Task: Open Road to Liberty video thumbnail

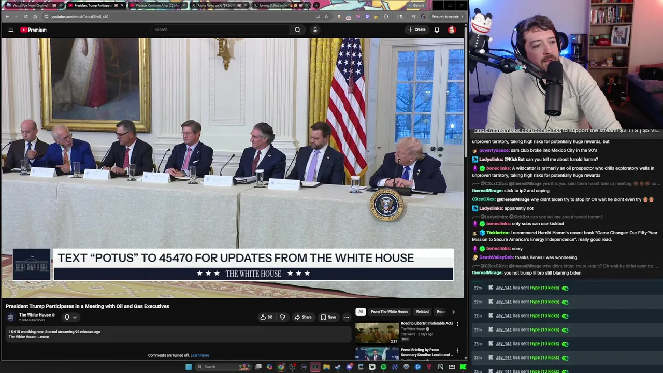Action: pyautogui.click(x=377, y=333)
